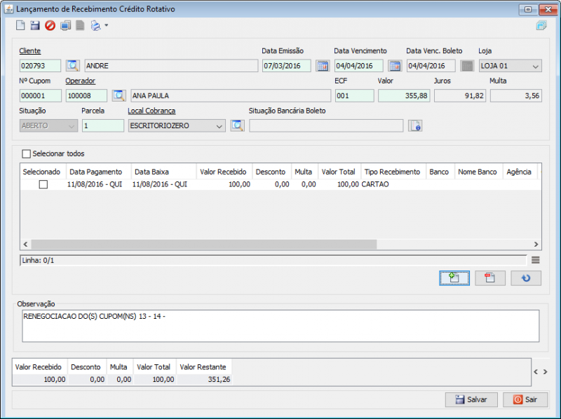Screen dimensions: 561x419
Task: Open the Situação dropdown showing ABERTO
Action: click(x=48, y=126)
